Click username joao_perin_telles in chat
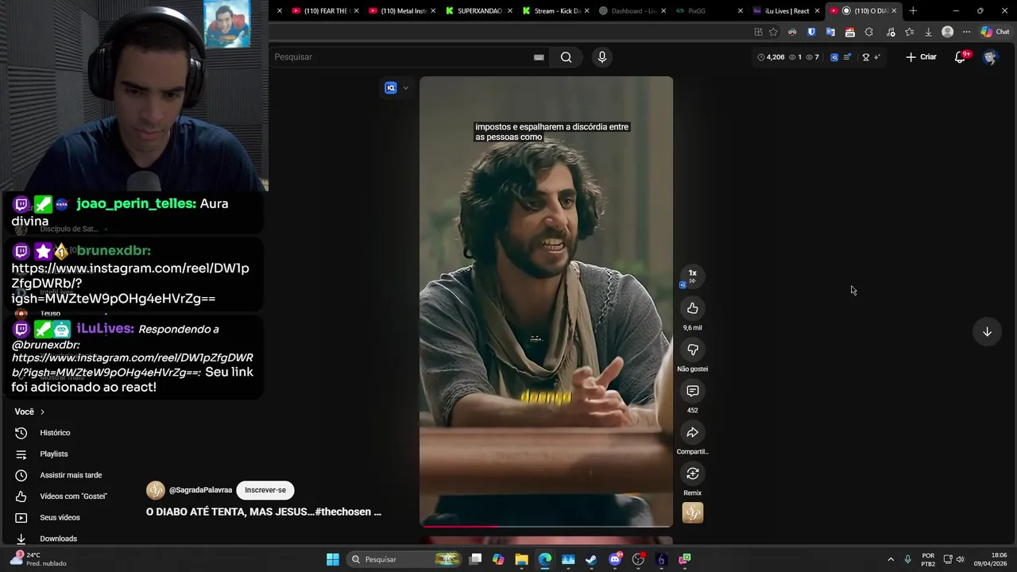The width and height of the screenshot is (1017, 572). (136, 204)
